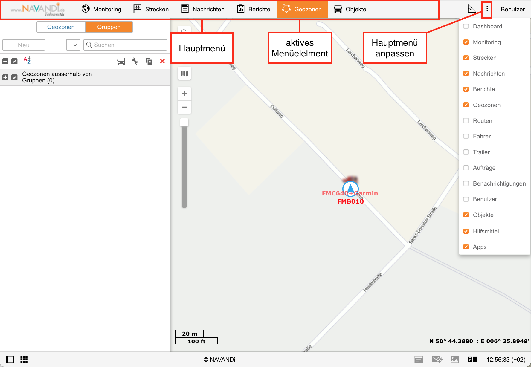Open the Monitoring menu
531x367 pixels.
[x=101, y=9]
